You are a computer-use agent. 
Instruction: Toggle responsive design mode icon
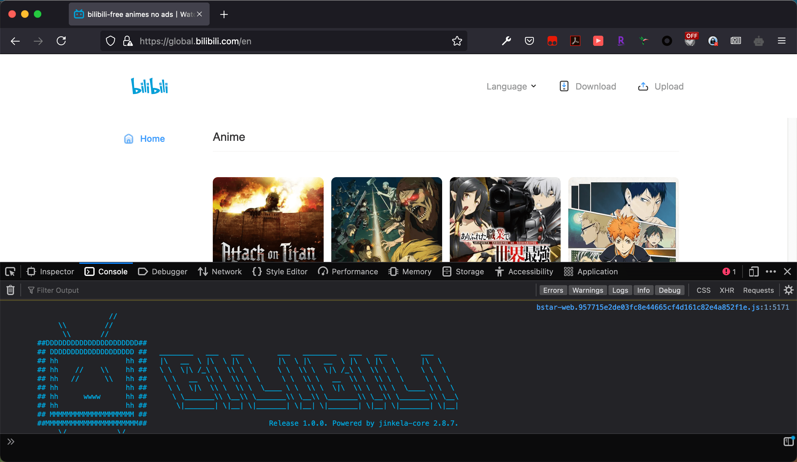point(753,271)
